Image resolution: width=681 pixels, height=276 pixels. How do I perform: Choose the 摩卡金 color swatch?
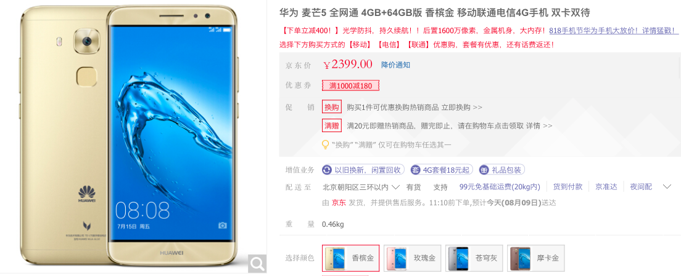[536, 258]
